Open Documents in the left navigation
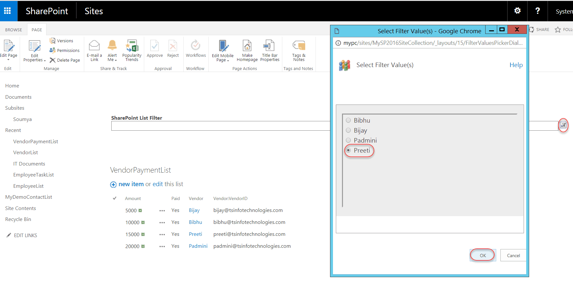The height and width of the screenshot is (281, 573). [18, 97]
